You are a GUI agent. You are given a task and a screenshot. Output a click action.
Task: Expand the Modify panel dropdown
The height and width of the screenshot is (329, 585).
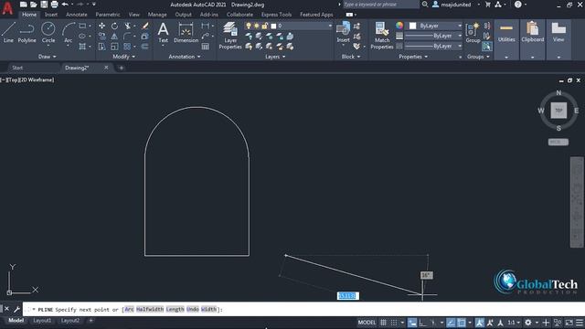124,57
